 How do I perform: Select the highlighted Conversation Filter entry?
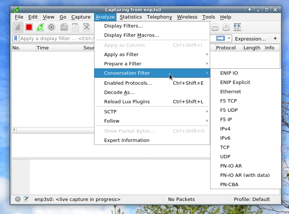pyautogui.click(x=152, y=73)
